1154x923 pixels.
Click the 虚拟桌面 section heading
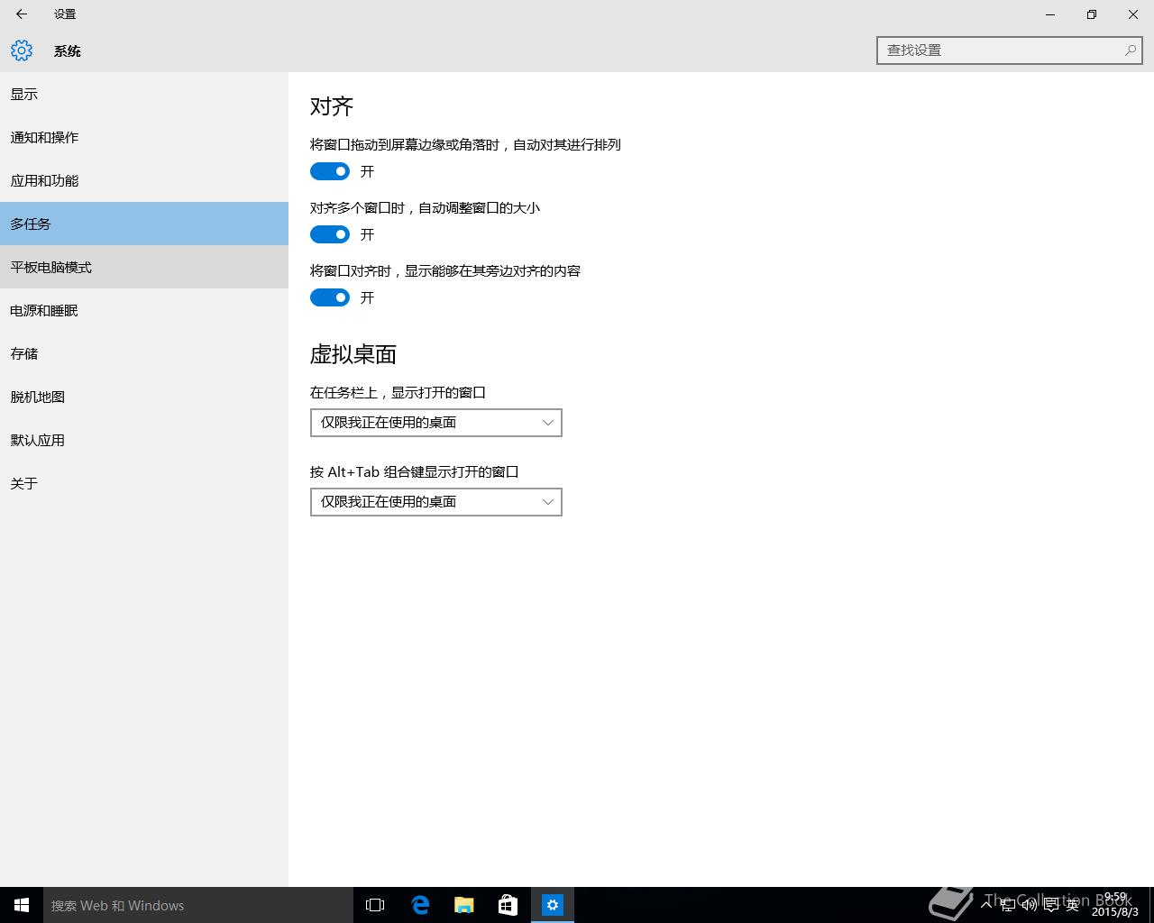(x=353, y=354)
